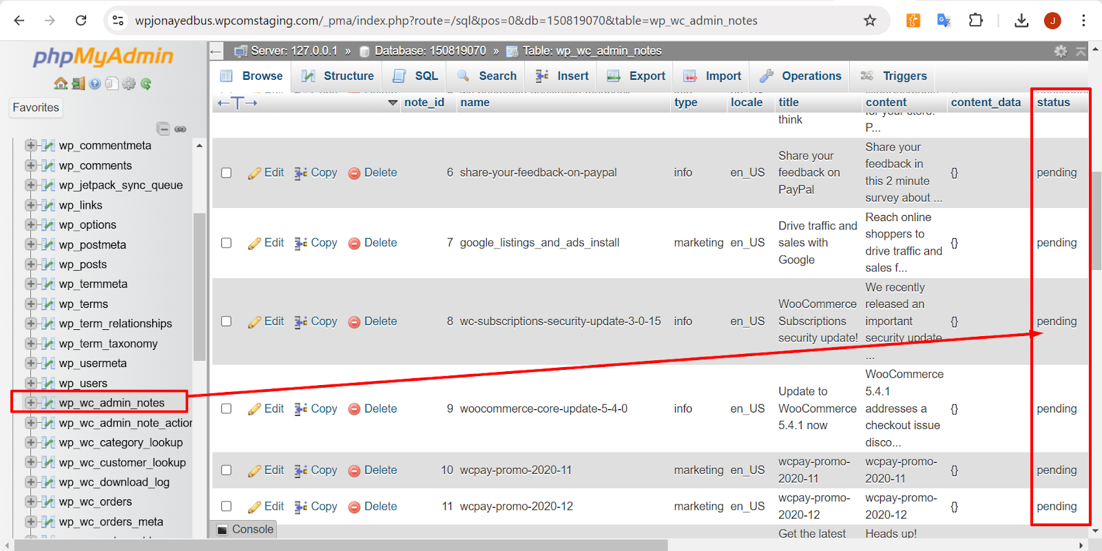
Task: Click Delete icon for wcpay-promo-2020-12 row
Action: click(x=354, y=507)
